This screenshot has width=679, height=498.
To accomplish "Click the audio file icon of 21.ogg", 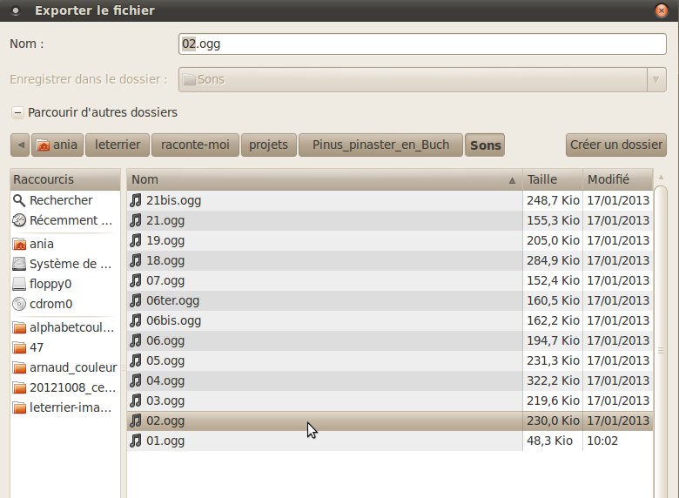I will pyautogui.click(x=136, y=220).
